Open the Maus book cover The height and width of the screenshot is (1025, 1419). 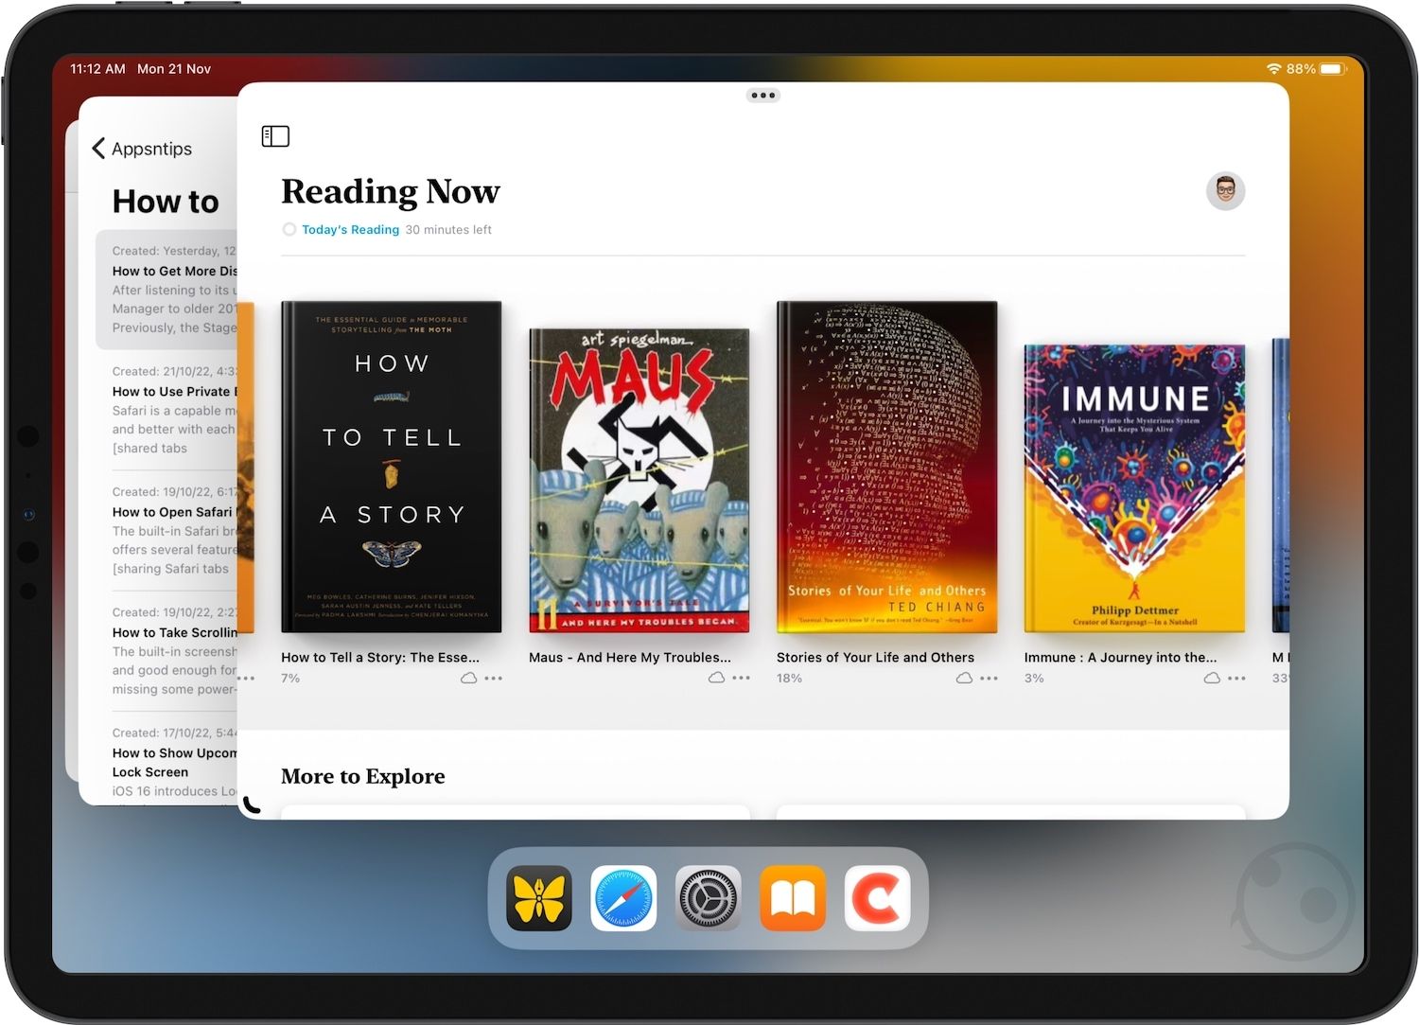click(x=639, y=480)
